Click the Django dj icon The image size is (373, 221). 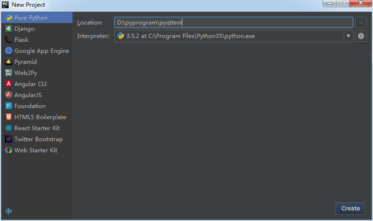pyautogui.click(x=9, y=28)
